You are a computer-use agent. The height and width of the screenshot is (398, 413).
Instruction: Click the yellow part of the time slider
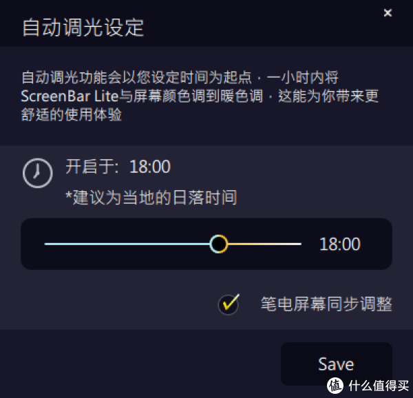coord(264,244)
